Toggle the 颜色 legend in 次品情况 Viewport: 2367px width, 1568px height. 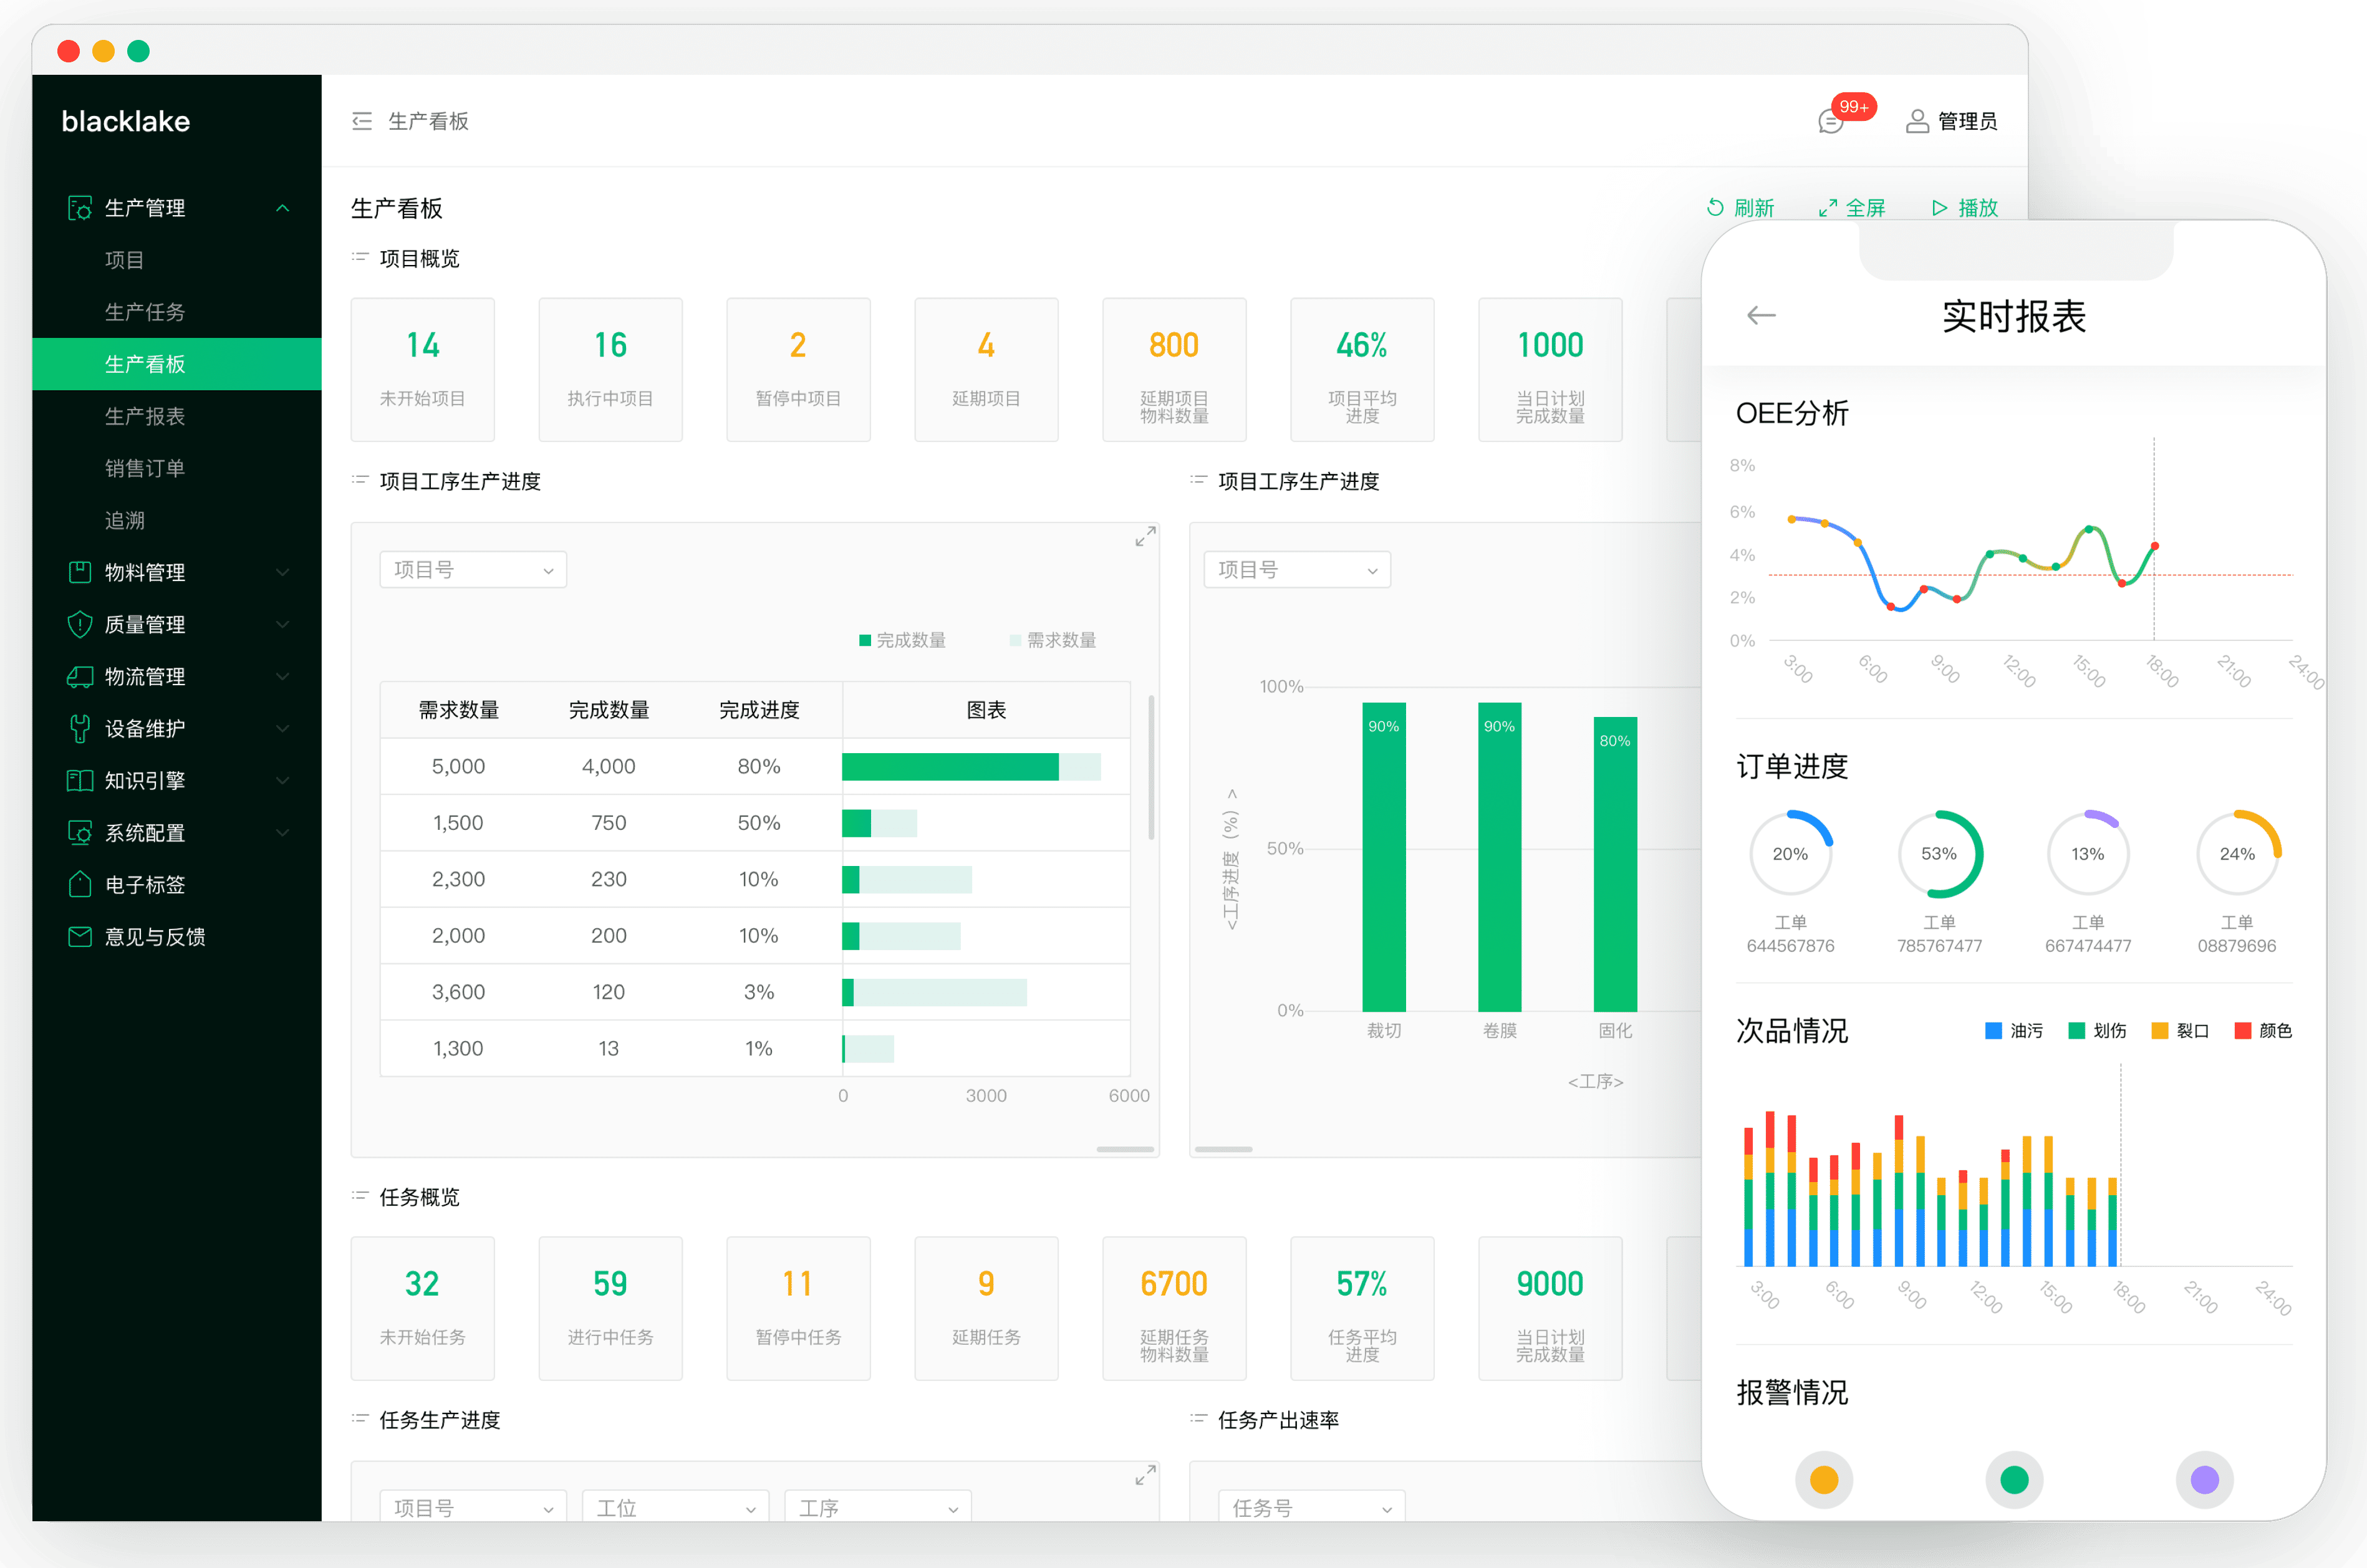click(x=2263, y=1030)
